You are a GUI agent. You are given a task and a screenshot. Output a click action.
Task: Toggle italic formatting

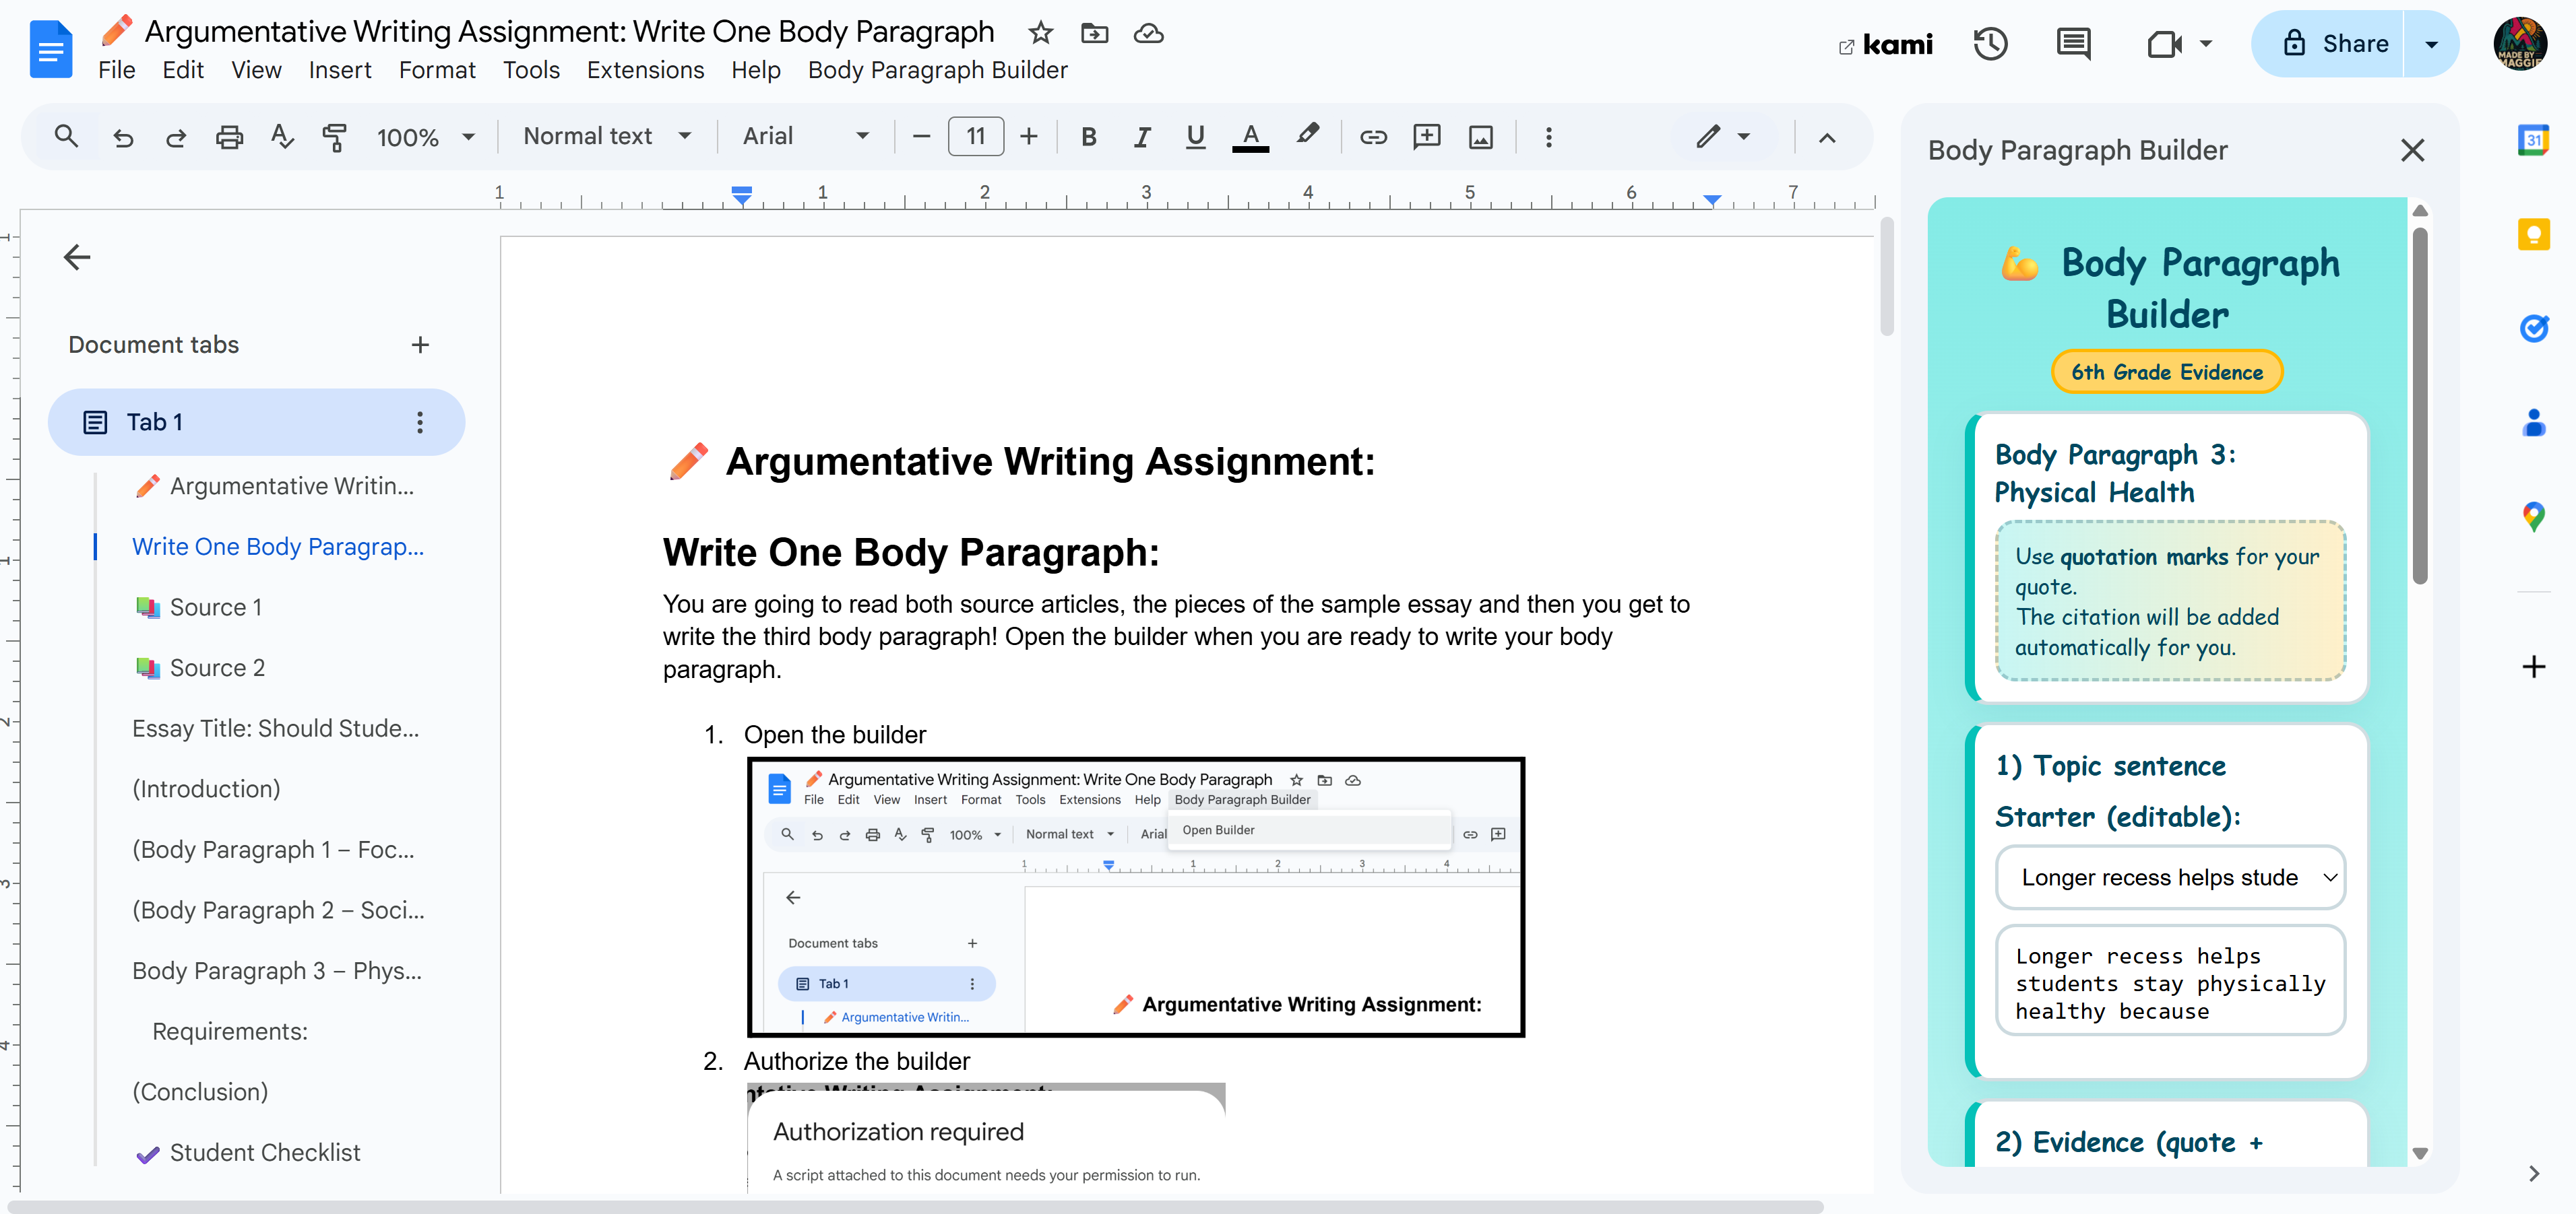click(1141, 136)
